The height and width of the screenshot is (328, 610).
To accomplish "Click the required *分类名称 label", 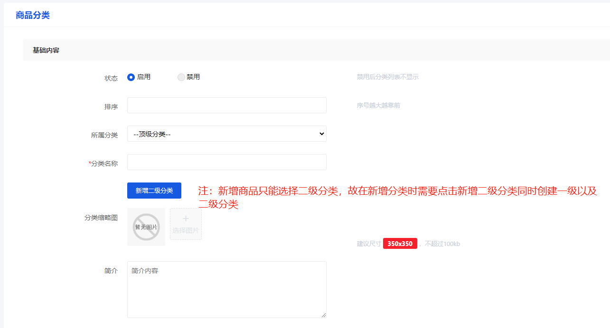I will click(103, 164).
